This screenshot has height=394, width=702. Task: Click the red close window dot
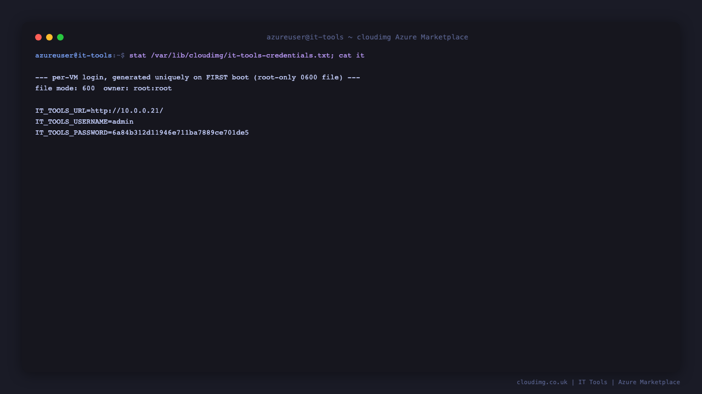point(38,37)
